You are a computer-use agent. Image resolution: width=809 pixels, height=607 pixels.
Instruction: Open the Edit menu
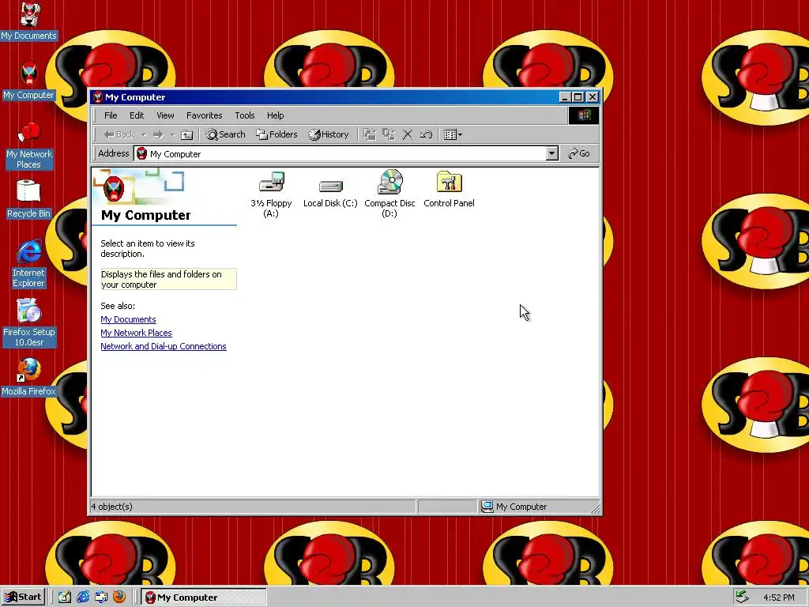point(137,115)
